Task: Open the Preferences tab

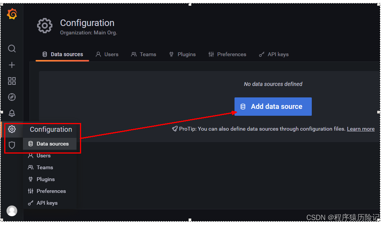Action: click(x=227, y=54)
